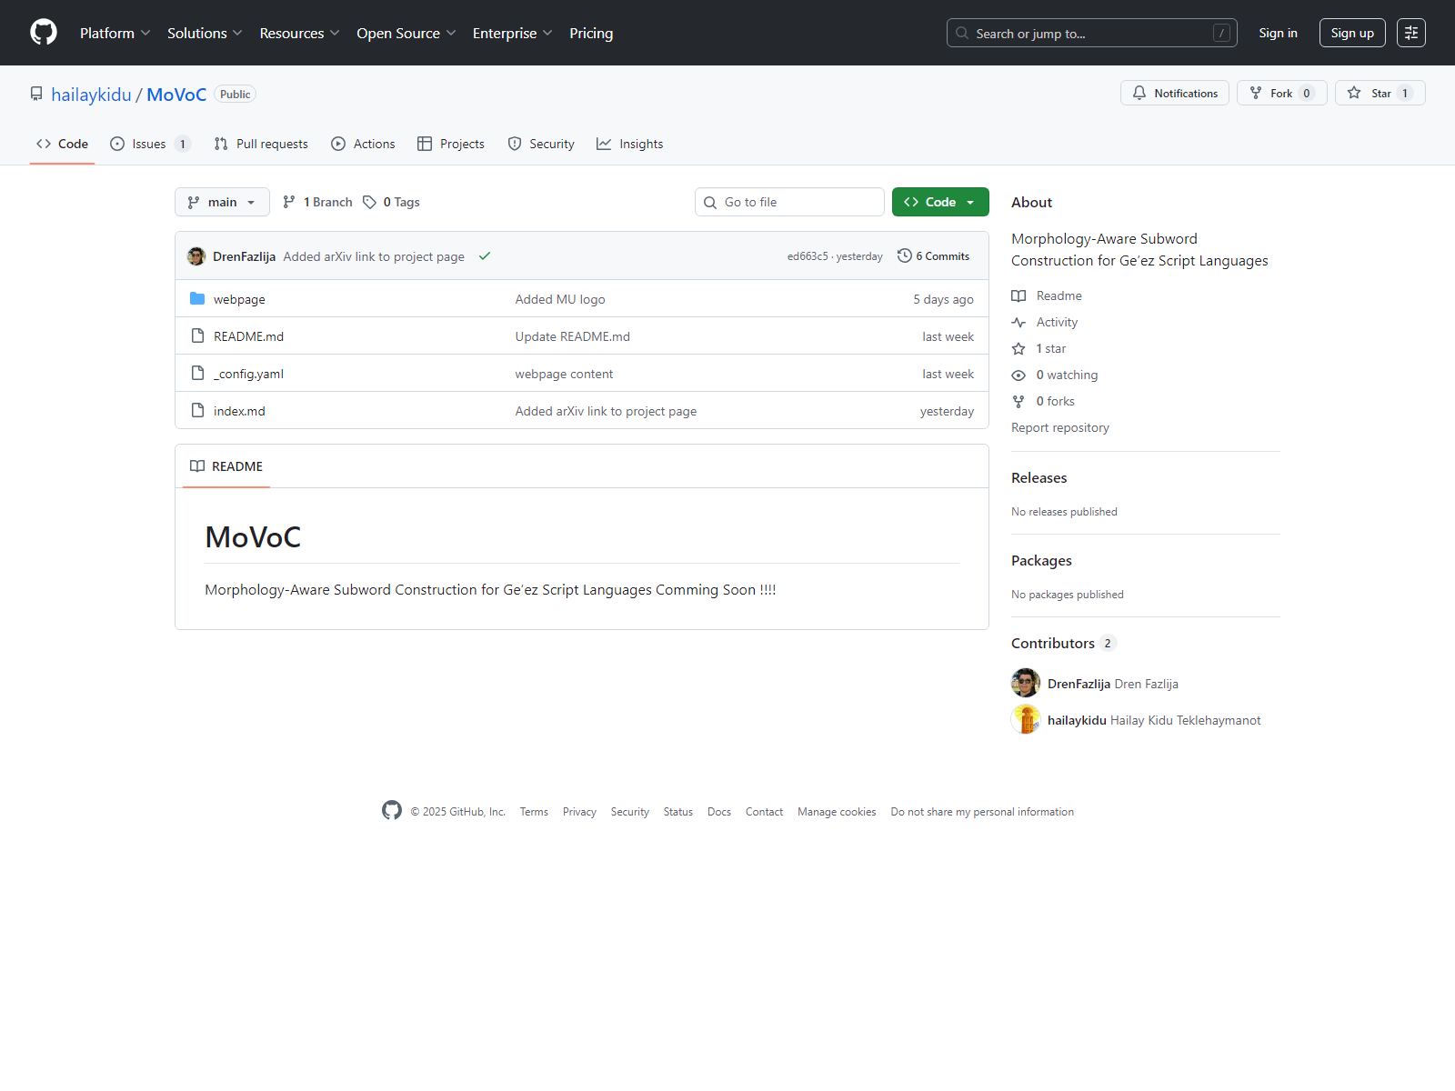Click the README.md file icon
1455x1091 pixels.
[x=197, y=335]
